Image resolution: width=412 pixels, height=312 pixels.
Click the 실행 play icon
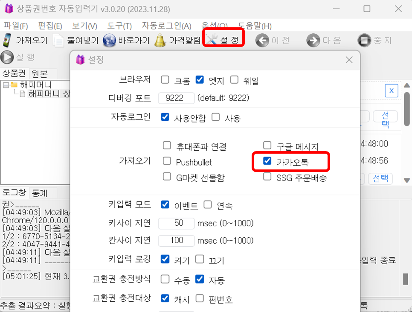coord(7,57)
